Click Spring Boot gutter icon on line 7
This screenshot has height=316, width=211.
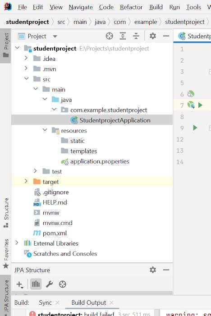(x=191, y=105)
